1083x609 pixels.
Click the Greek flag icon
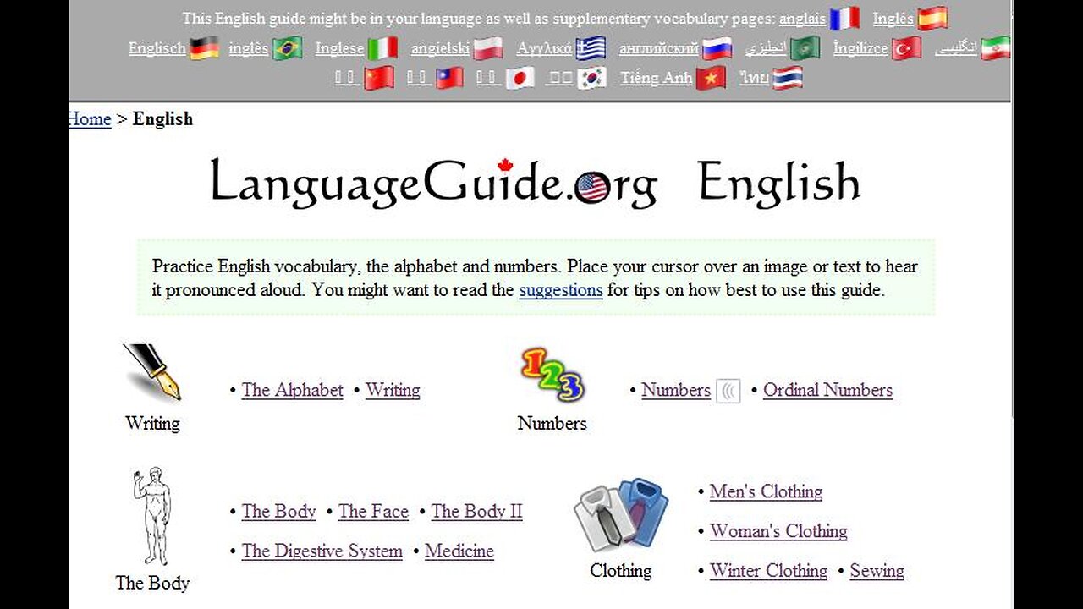[591, 48]
